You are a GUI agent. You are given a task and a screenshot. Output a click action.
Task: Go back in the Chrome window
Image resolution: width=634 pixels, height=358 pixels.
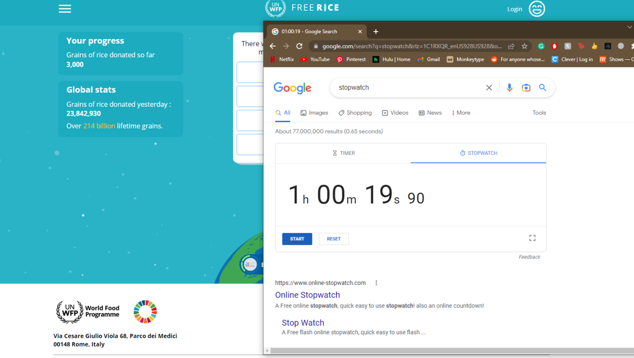point(272,46)
